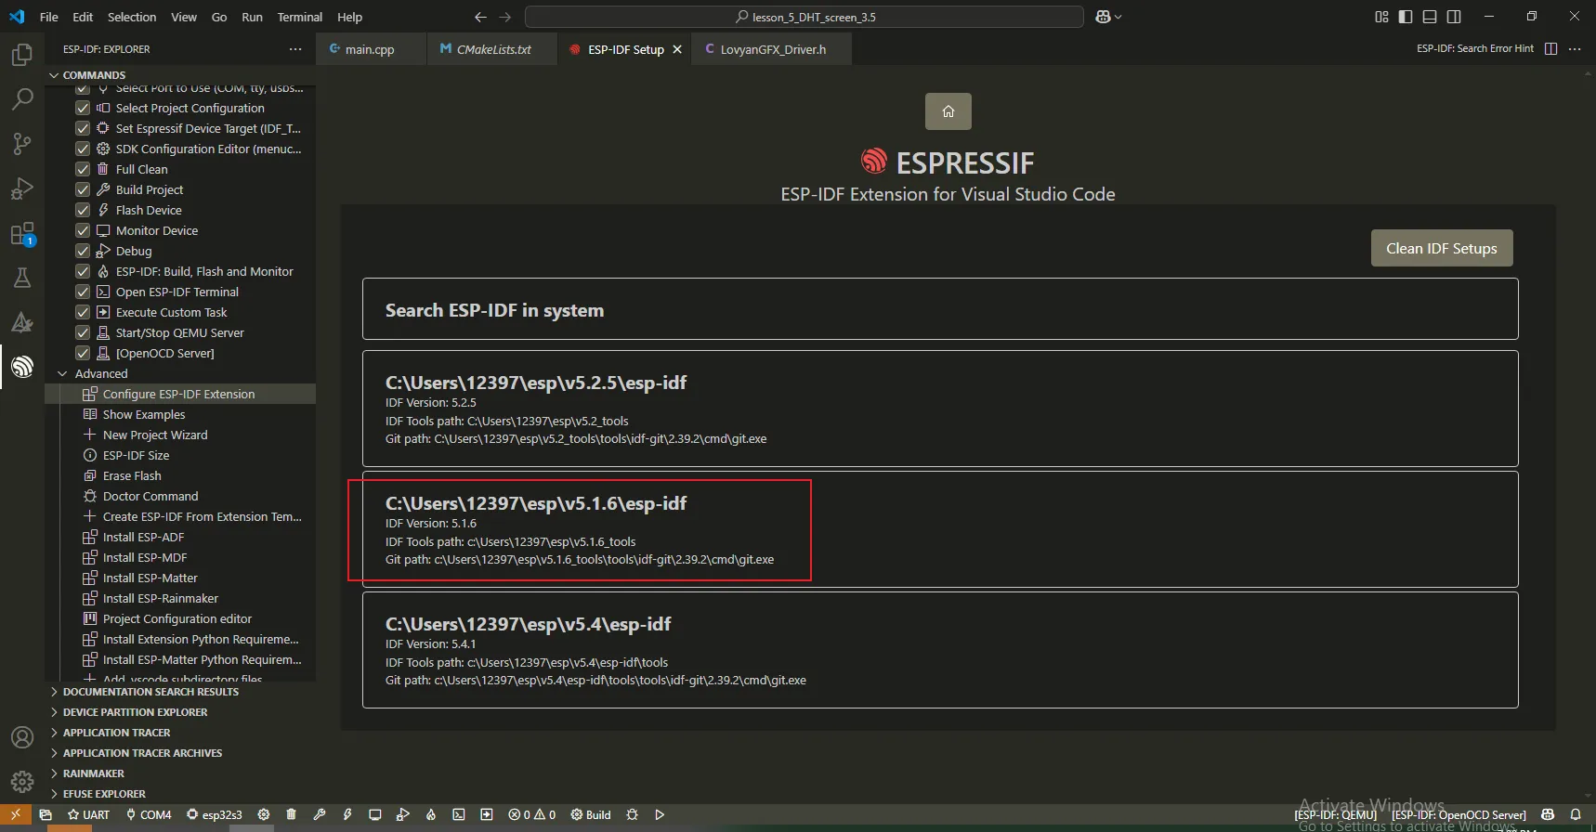Click ESP-IDF: Search Error Hint action
Screen dimensions: 1596x832
1475,48
